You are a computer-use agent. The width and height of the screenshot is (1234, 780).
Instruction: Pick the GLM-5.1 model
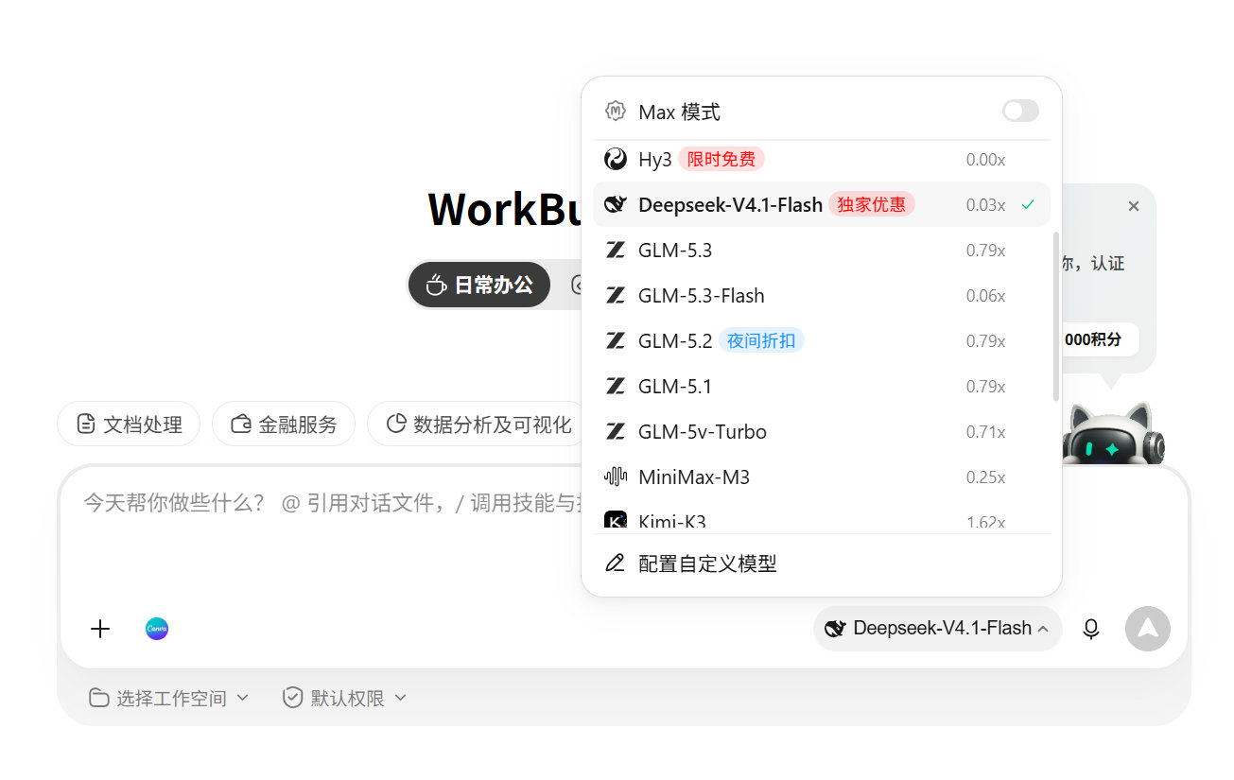point(821,386)
